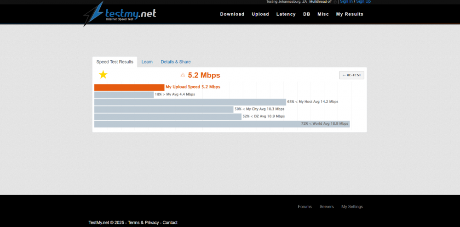Click the upload arrow icon beside 5.2 Mbps
This screenshot has width=460, height=227.
[183, 75]
